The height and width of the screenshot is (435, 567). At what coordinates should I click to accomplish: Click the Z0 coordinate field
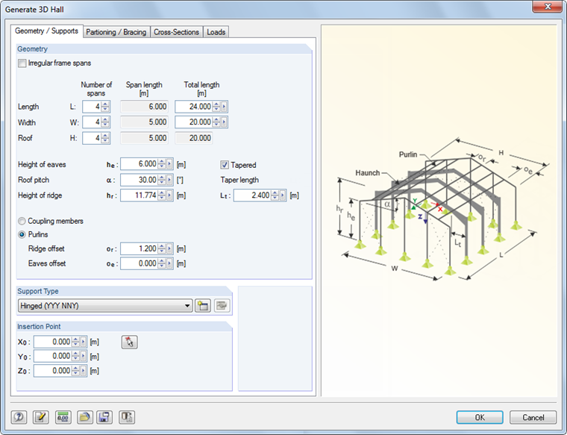tap(53, 371)
